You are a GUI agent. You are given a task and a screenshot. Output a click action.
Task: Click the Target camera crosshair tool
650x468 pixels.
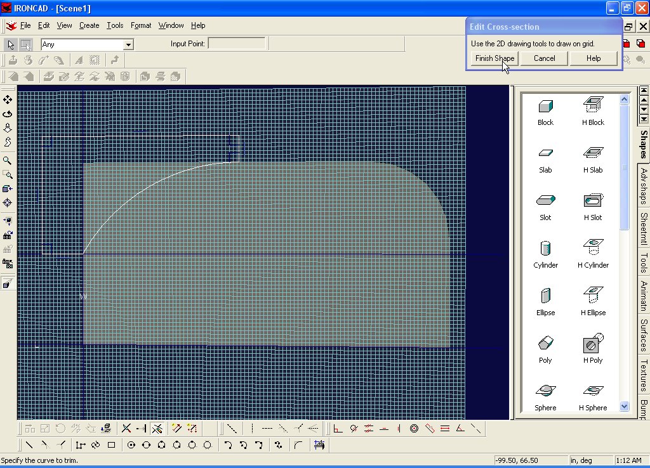coord(8,202)
